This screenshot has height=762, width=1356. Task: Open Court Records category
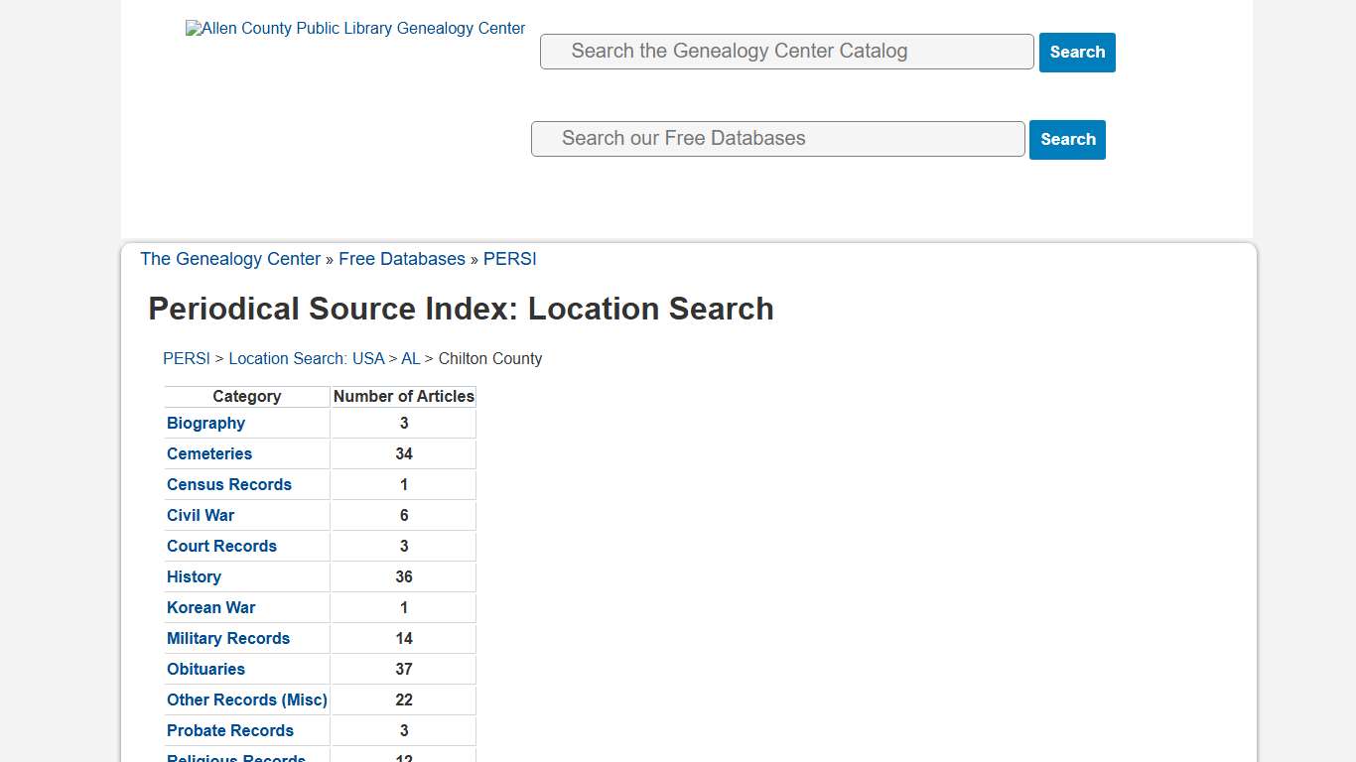221,546
